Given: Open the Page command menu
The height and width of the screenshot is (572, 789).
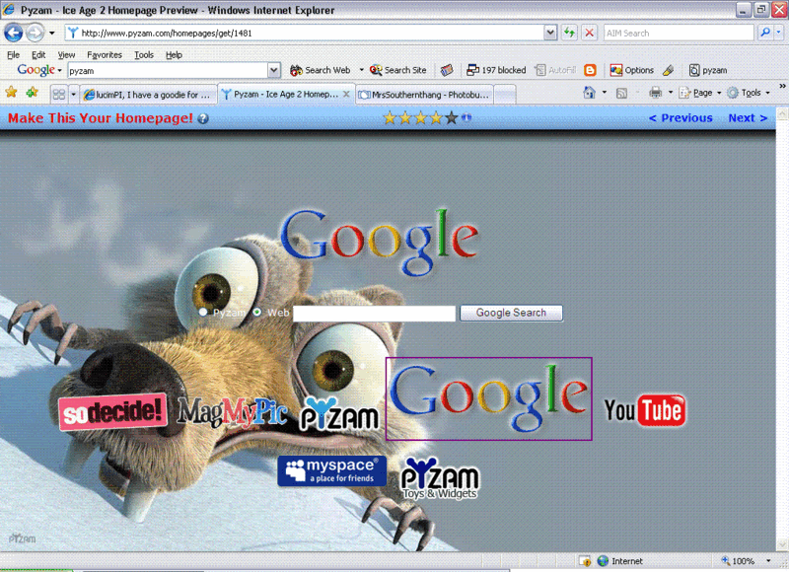Looking at the screenshot, I should point(700,93).
